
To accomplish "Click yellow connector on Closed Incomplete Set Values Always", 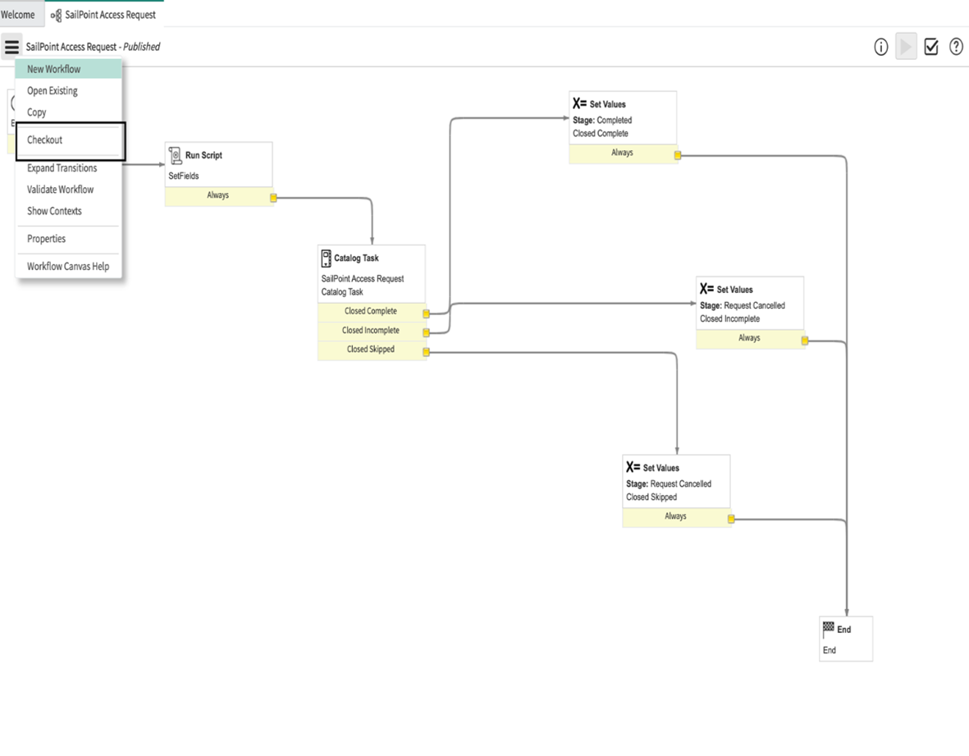I will pos(805,341).
